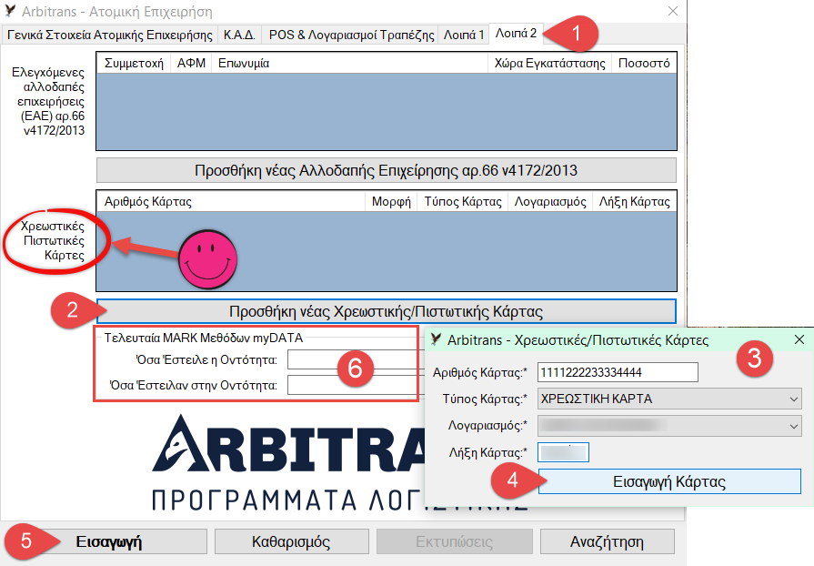Image resolution: width=814 pixels, height=566 pixels.
Task: Click the Συμμετοχή column header
Action: [x=134, y=64]
